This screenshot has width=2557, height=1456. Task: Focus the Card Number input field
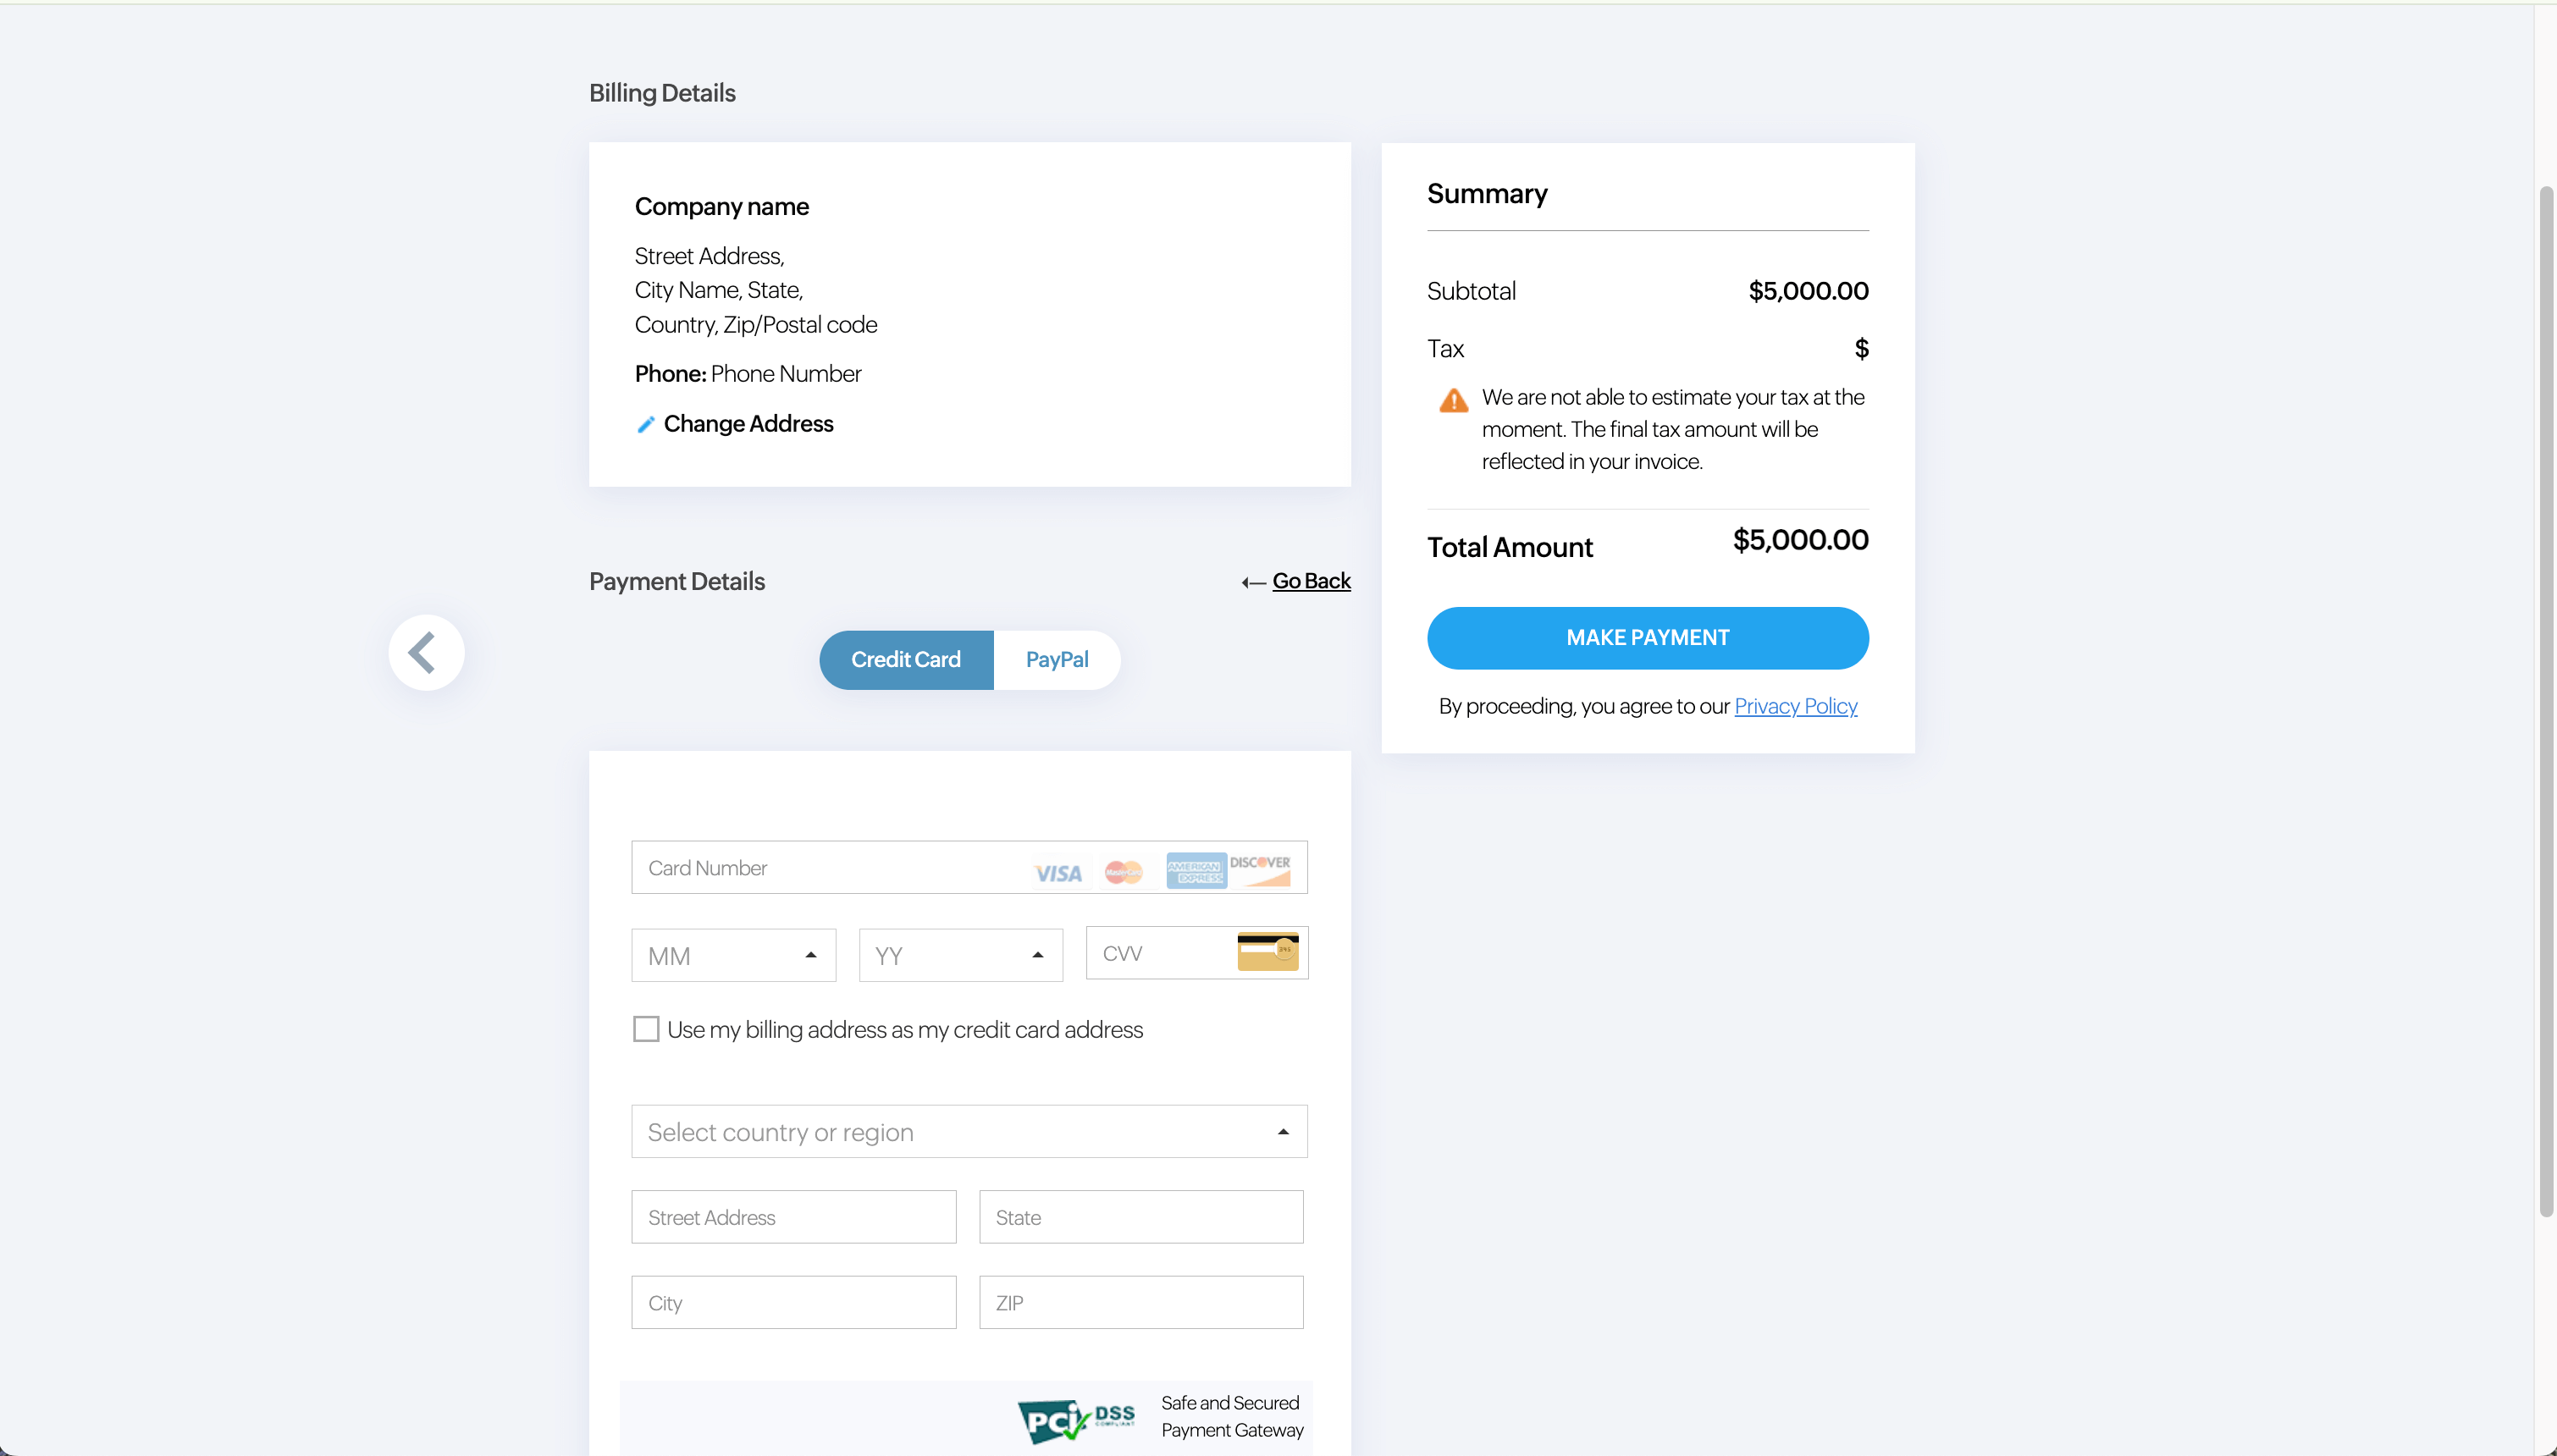point(830,868)
